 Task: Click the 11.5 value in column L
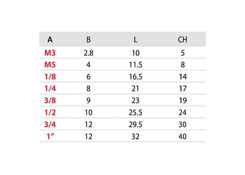135,65
